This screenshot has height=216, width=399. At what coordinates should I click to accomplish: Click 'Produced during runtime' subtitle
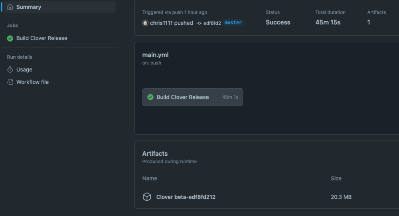[170, 161]
